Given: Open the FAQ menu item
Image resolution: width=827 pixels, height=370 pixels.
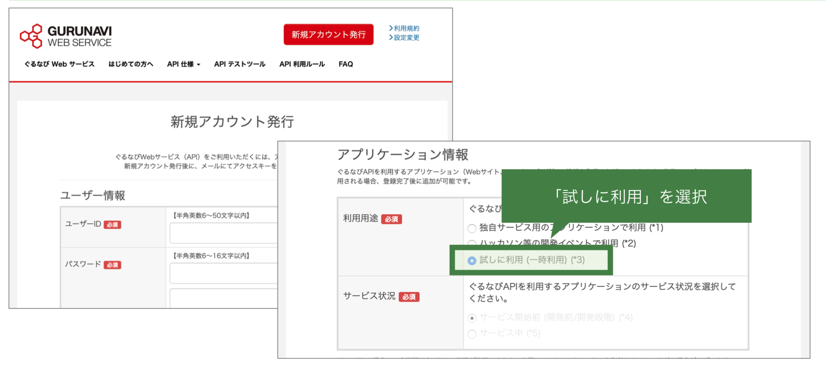Looking at the screenshot, I should (x=346, y=64).
